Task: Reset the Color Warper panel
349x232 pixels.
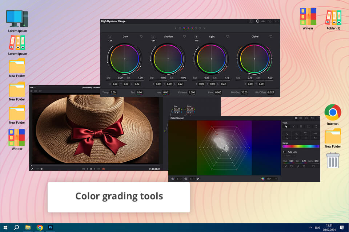Action: coord(312,118)
